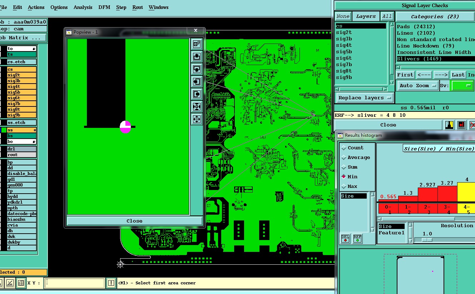475x294 pixels.
Task: Click the exclamation mark icon in status bar
Action: click(x=111, y=283)
